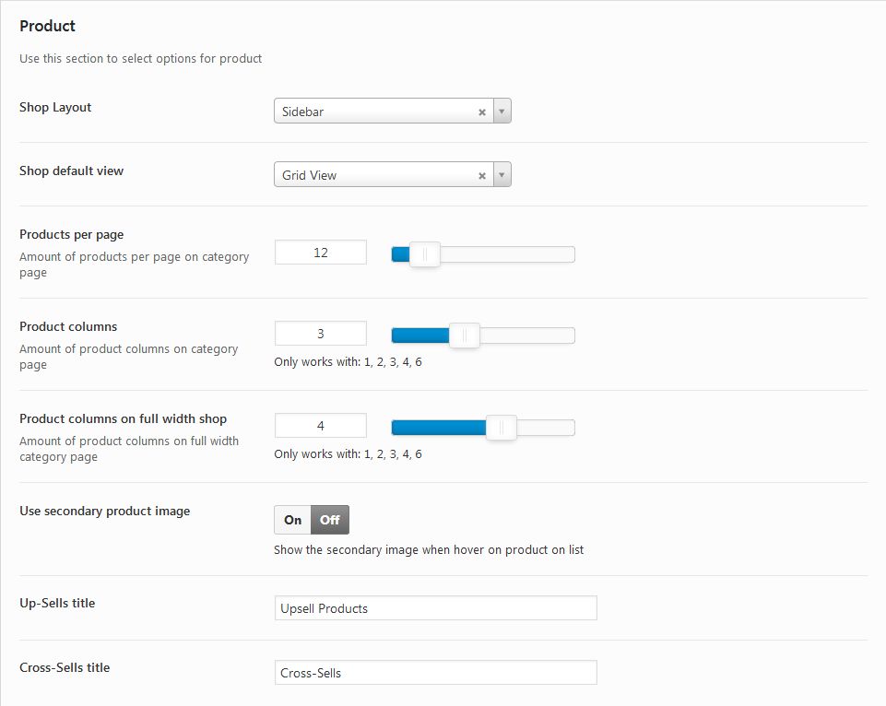
Task: Click Products per page slider handle
Action: click(x=424, y=254)
